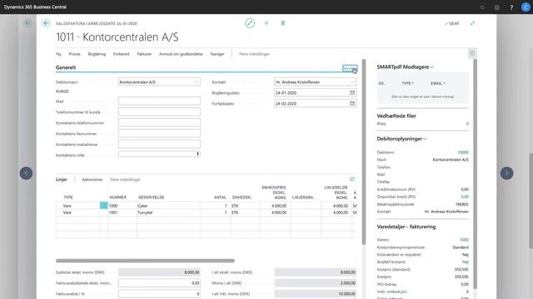Go to previous slide arrow
This screenshot has height=299, width=533.
click(26, 174)
